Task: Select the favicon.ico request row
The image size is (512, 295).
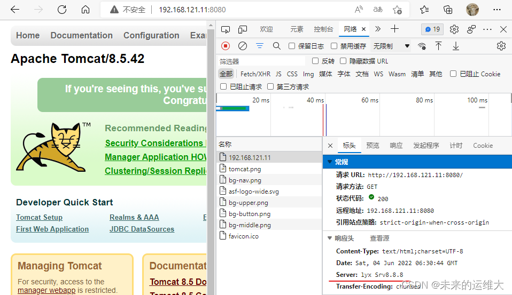Action: pos(269,236)
